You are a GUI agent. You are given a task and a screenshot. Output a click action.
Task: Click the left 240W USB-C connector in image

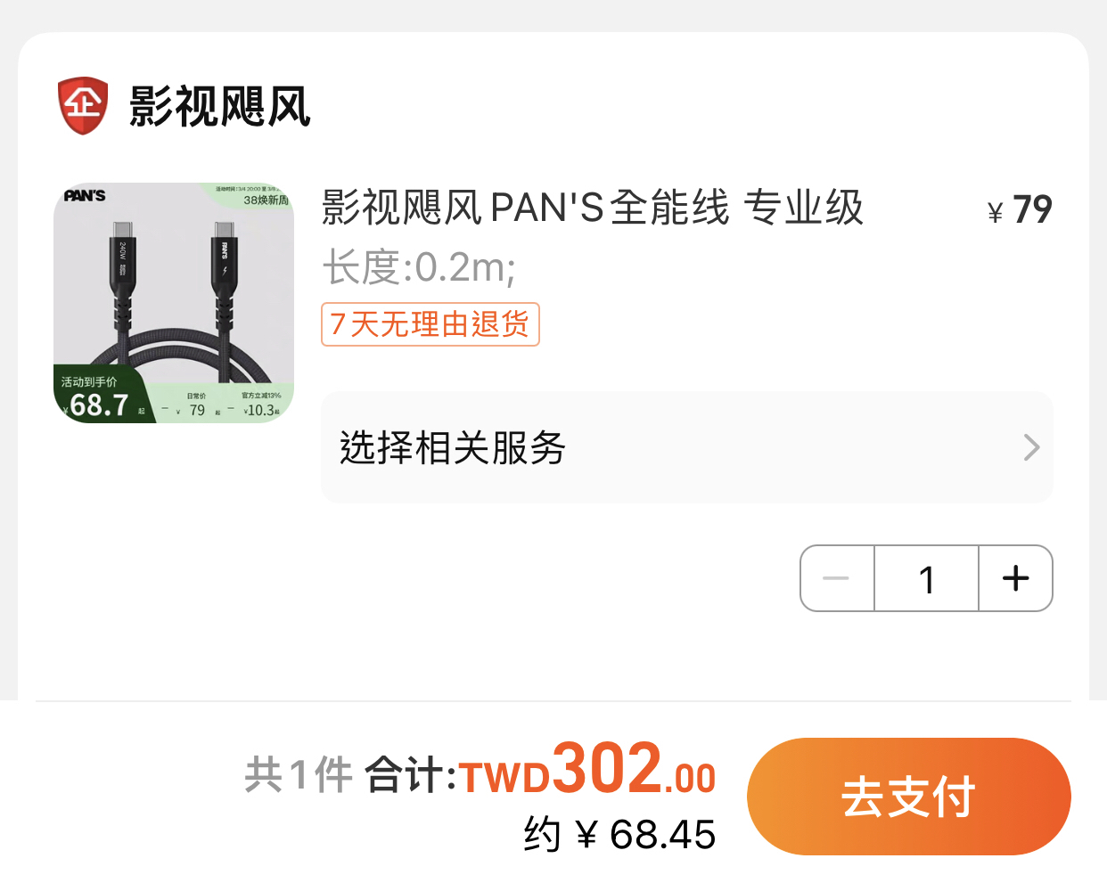pyautogui.click(x=122, y=267)
